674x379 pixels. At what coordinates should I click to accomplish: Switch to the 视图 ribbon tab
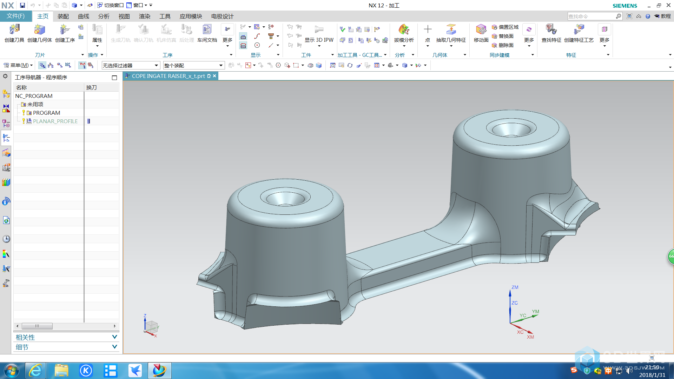click(124, 16)
